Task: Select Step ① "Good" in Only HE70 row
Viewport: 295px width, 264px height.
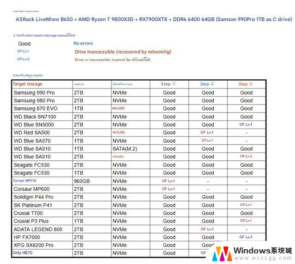Action: coord(169,253)
